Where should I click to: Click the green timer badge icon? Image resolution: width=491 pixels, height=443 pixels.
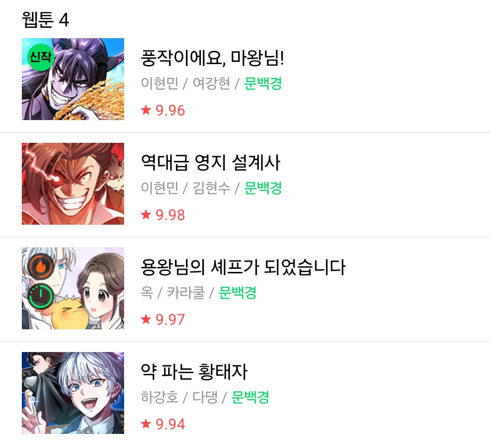[x=41, y=296]
